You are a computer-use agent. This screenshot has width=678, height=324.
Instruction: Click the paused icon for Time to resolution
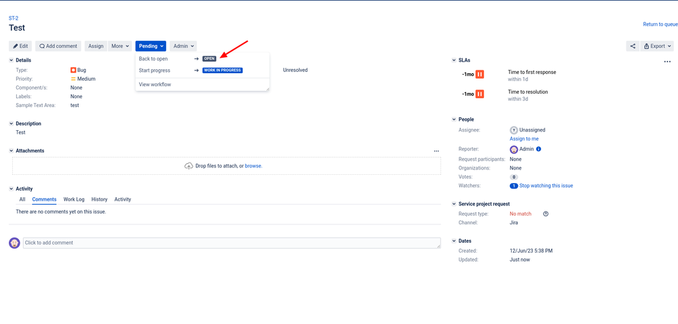coord(480,94)
